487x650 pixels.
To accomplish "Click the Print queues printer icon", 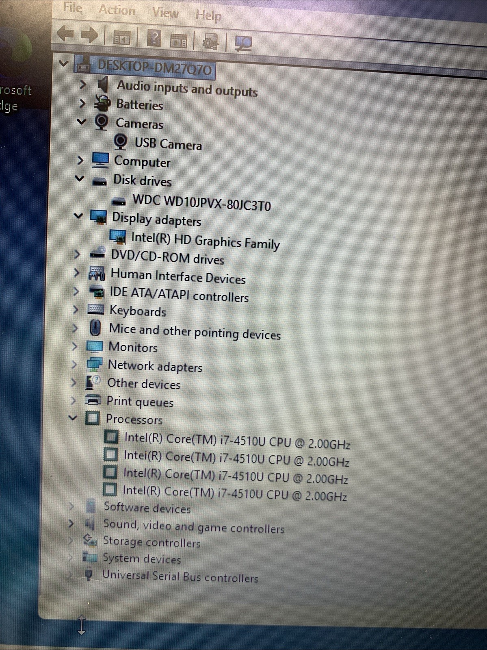I will pyautogui.click(x=93, y=400).
